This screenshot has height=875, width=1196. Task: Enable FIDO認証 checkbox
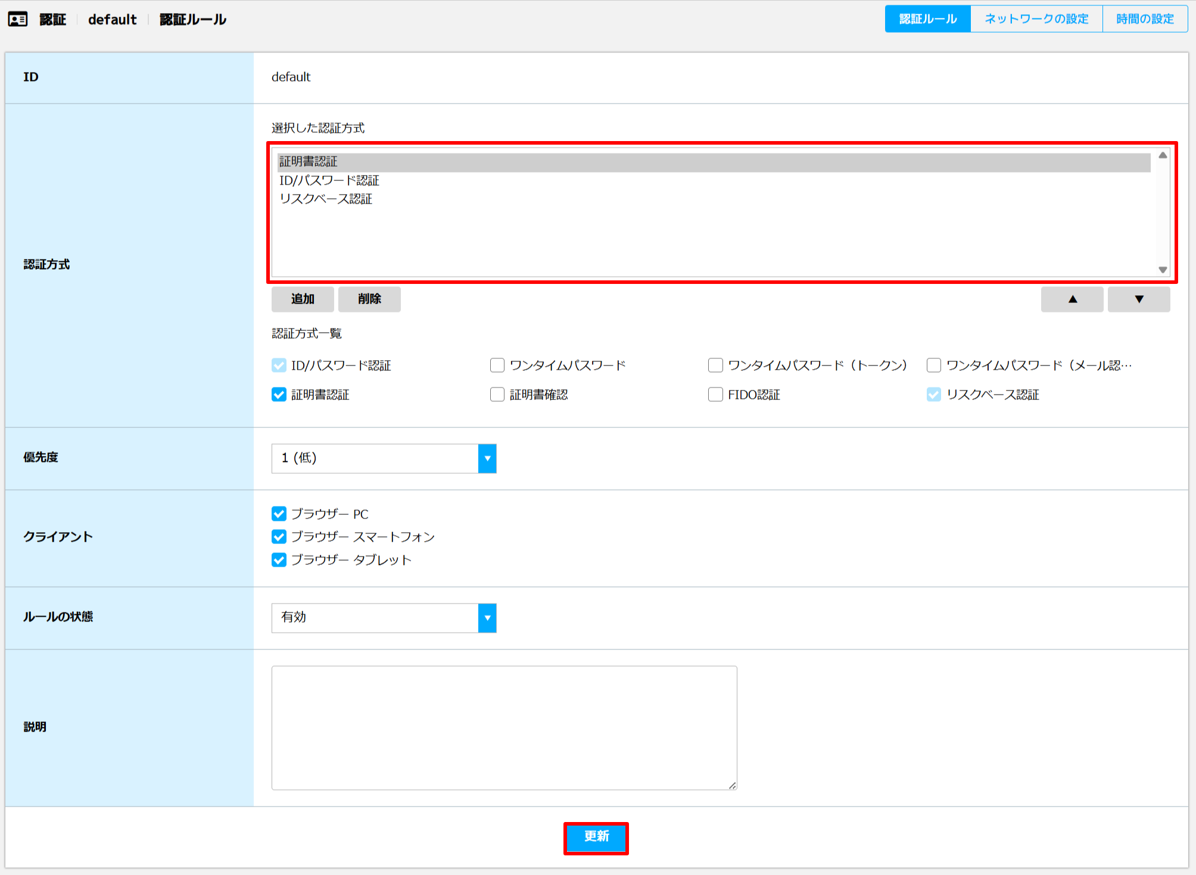pos(715,395)
